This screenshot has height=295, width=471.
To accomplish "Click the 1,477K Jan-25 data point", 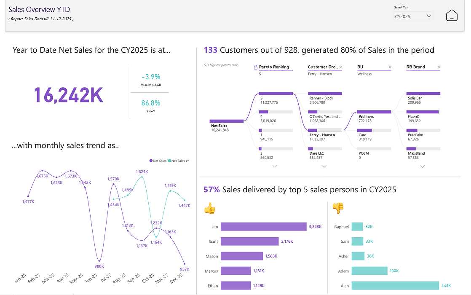I will [x=28, y=196].
